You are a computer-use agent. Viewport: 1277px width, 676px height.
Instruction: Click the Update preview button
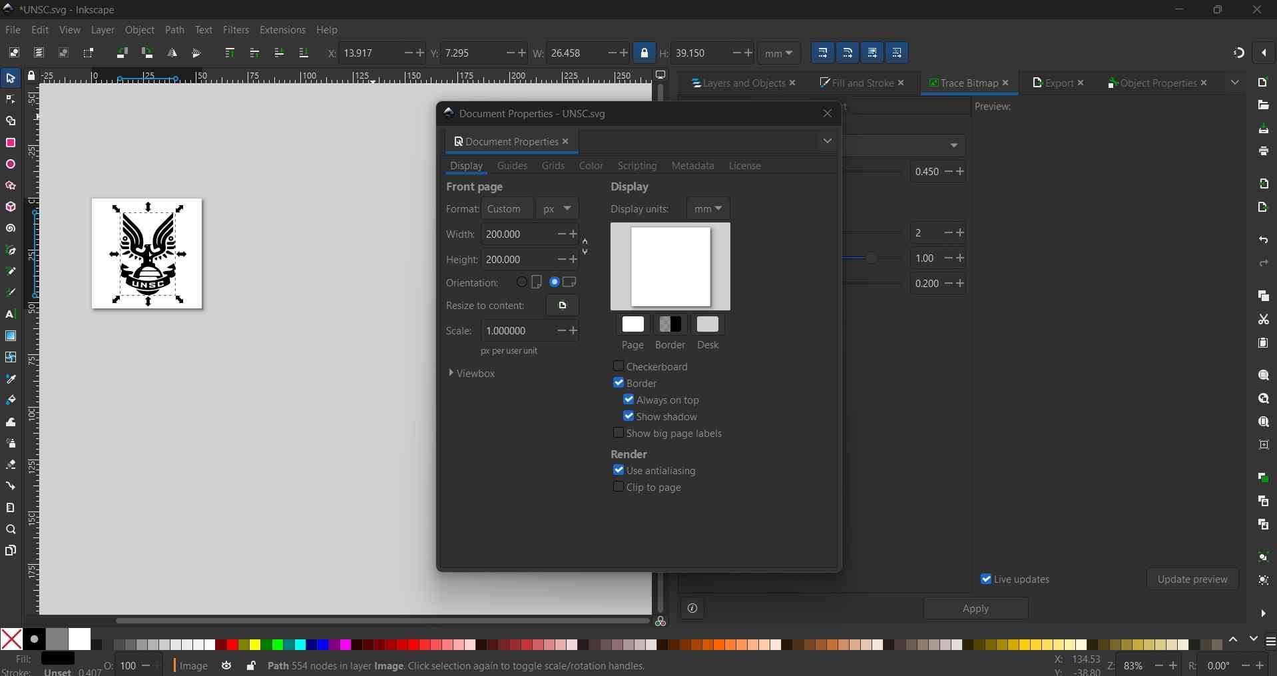click(x=1192, y=579)
